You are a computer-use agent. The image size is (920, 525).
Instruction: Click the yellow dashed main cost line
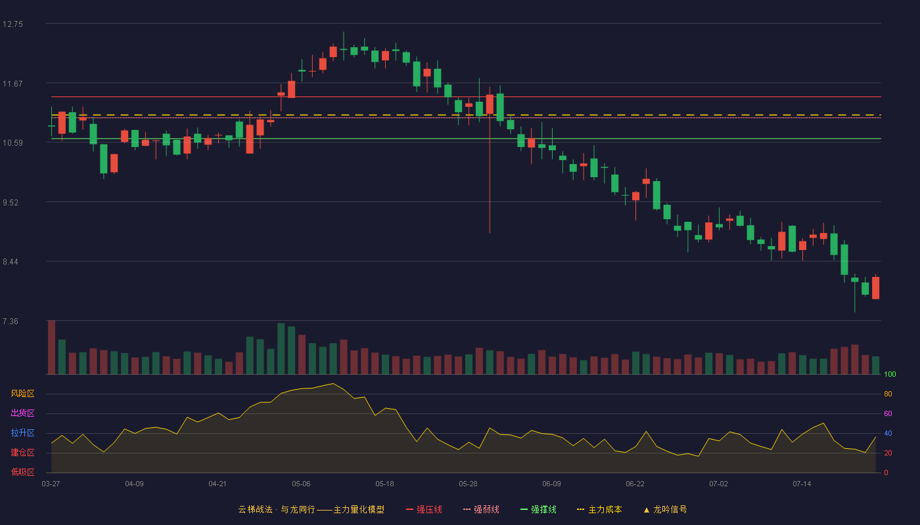click(466, 115)
